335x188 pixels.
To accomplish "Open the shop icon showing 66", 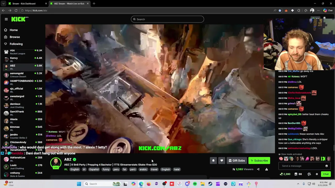I will pos(298,174).
